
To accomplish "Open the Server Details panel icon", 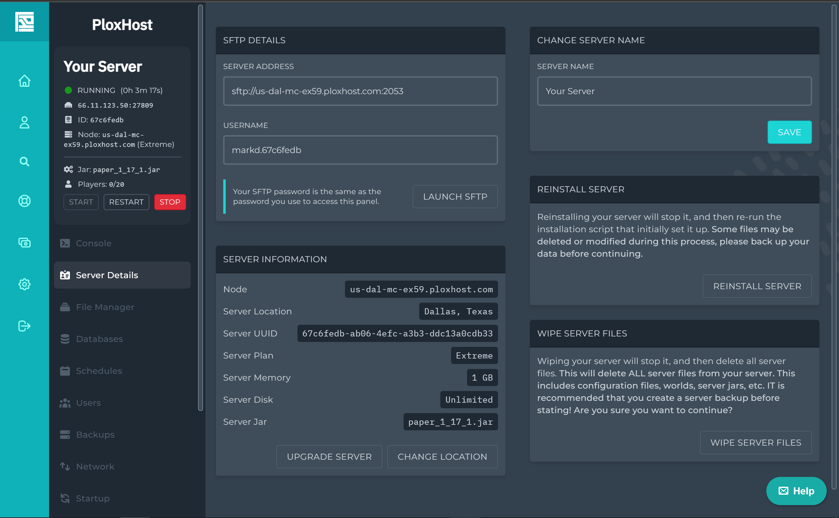I will point(65,275).
